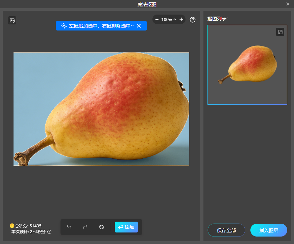The height and width of the screenshot is (244, 294).
Task: Dismiss the blue selection hint banner
Action: (x=139, y=26)
